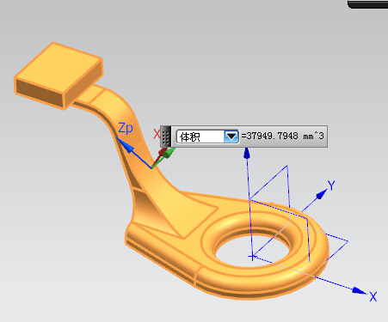Click the 体积 combo box text field

point(200,137)
